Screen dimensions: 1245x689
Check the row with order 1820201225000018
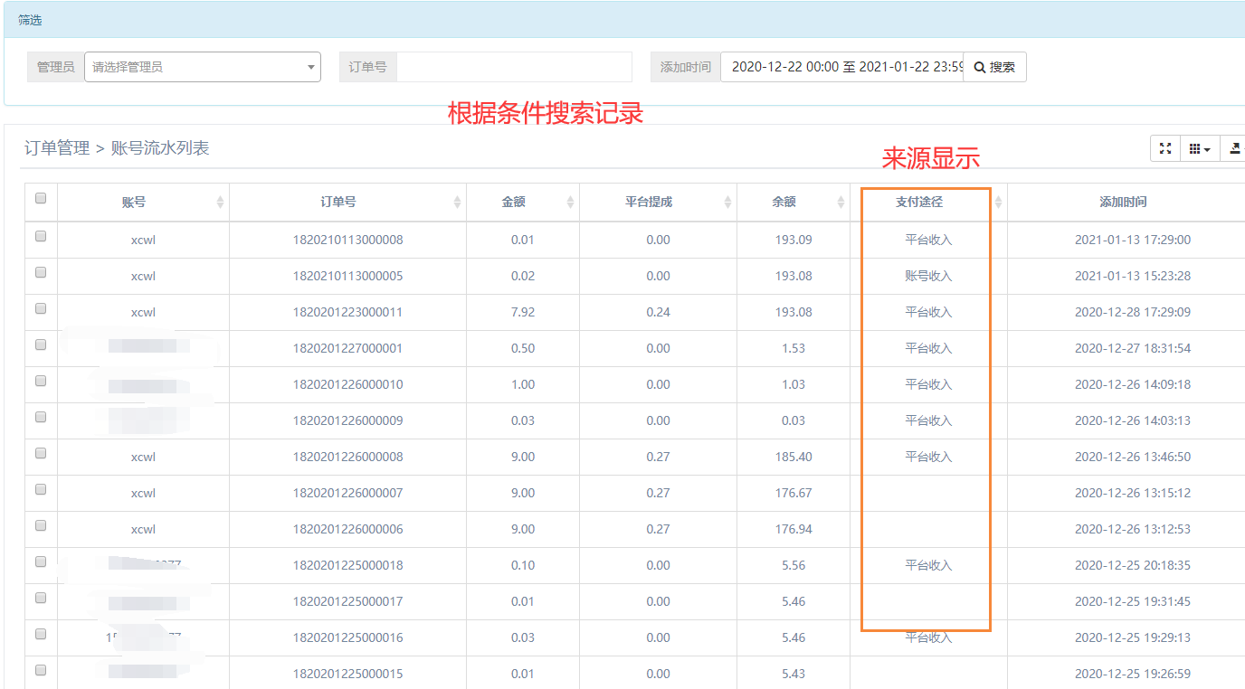tap(41, 562)
